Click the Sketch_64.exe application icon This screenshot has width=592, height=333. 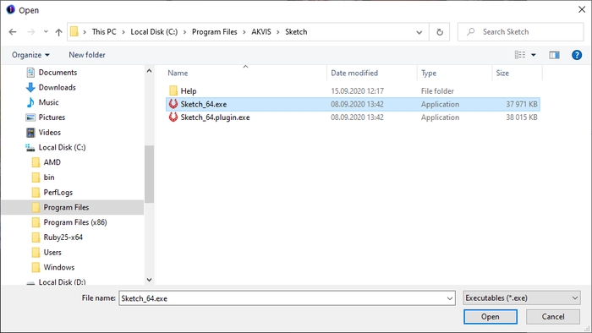pyautogui.click(x=173, y=104)
